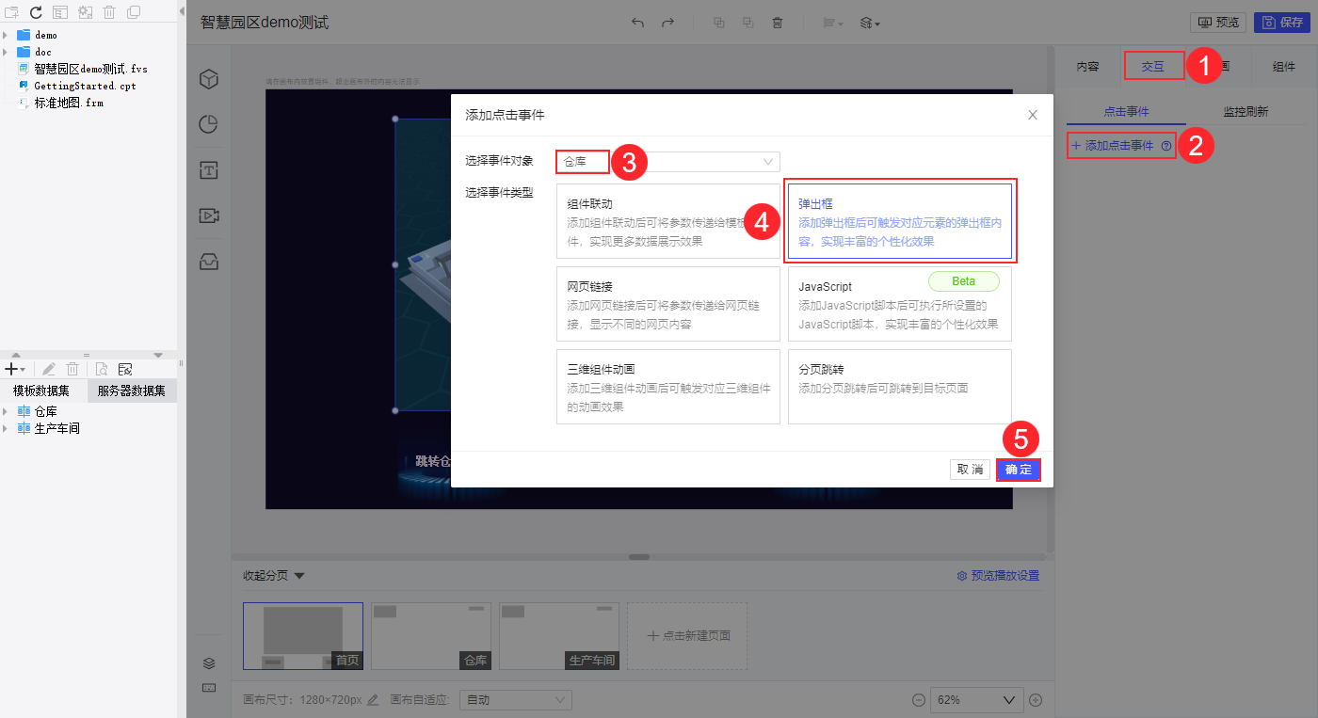Select the 首页 page thumbnail
1318x718 pixels.
[303, 635]
